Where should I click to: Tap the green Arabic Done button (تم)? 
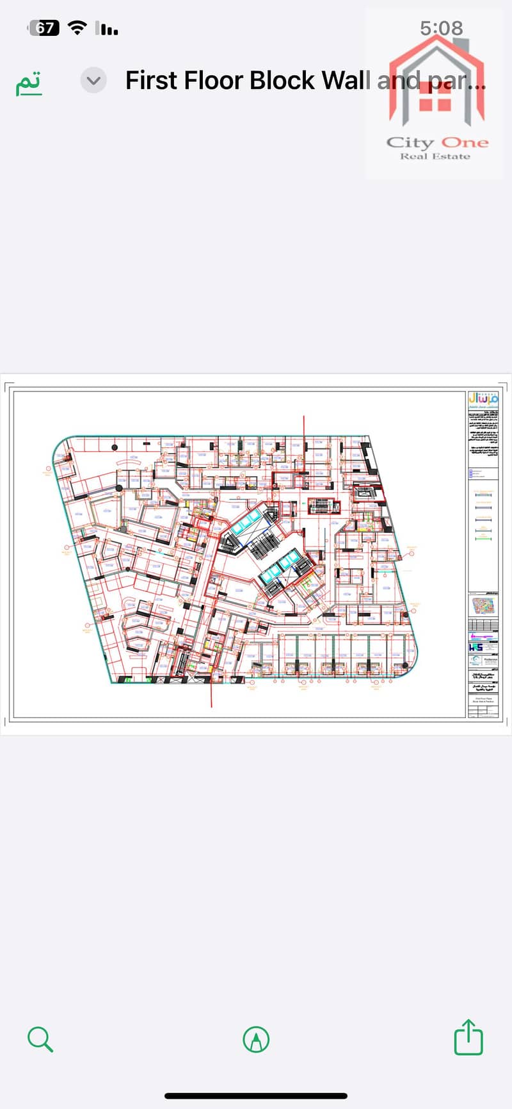point(29,82)
